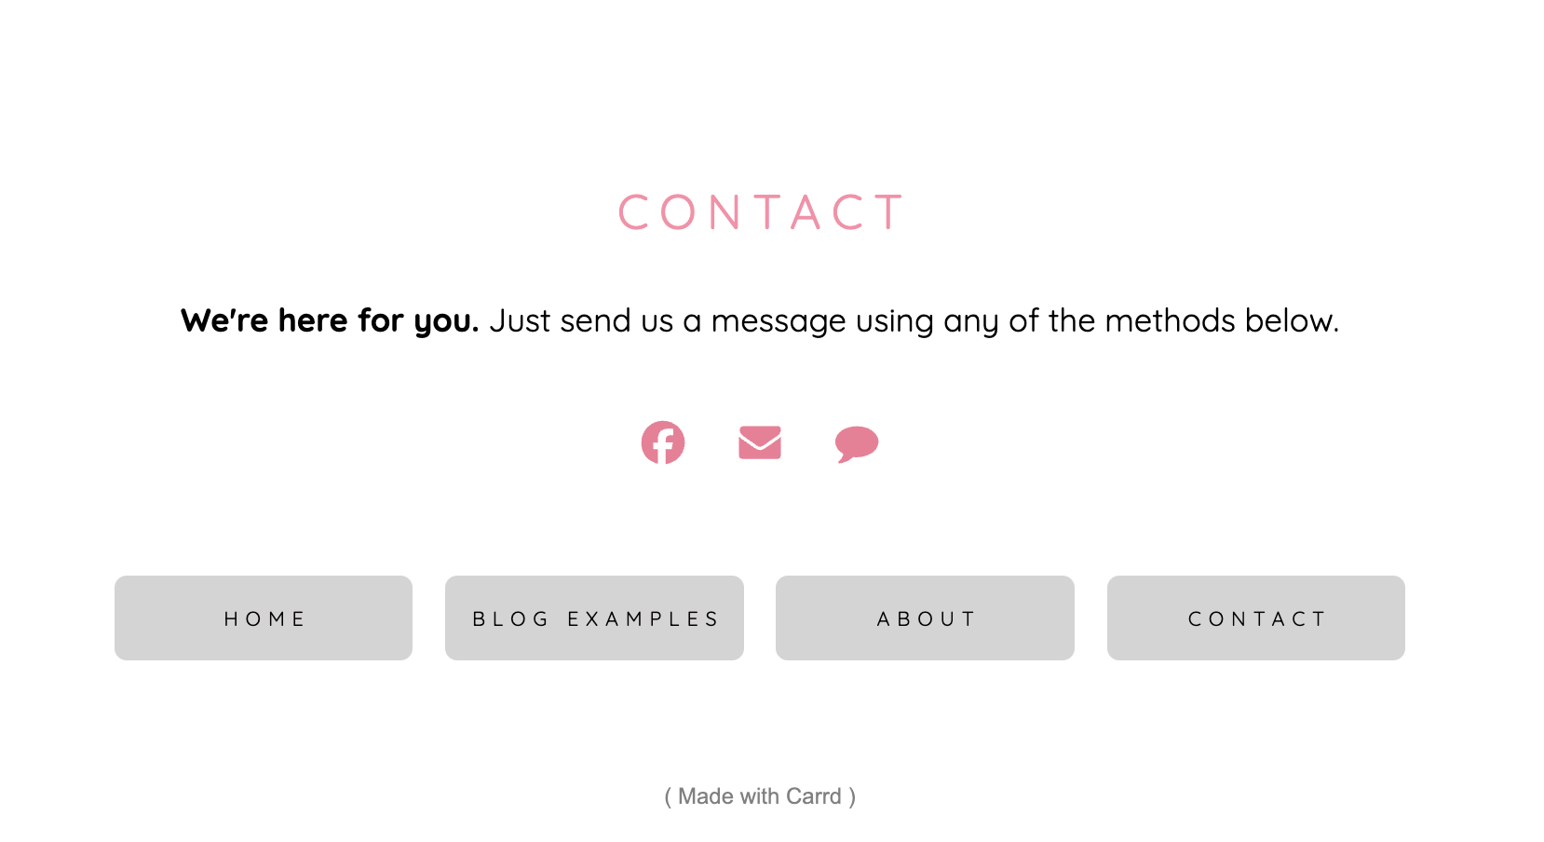The width and height of the screenshot is (1544, 842).
Task: Select the Blog Examples tab
Action: point(594,618)
